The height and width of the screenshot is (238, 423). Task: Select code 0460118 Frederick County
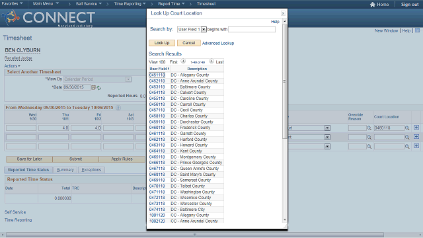tap(157, 128)
